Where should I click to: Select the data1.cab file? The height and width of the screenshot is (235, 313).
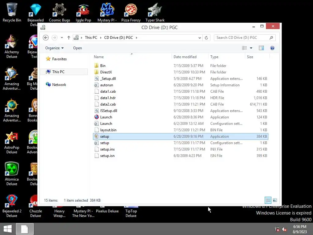pyautogui.click(x=180, y=91)
